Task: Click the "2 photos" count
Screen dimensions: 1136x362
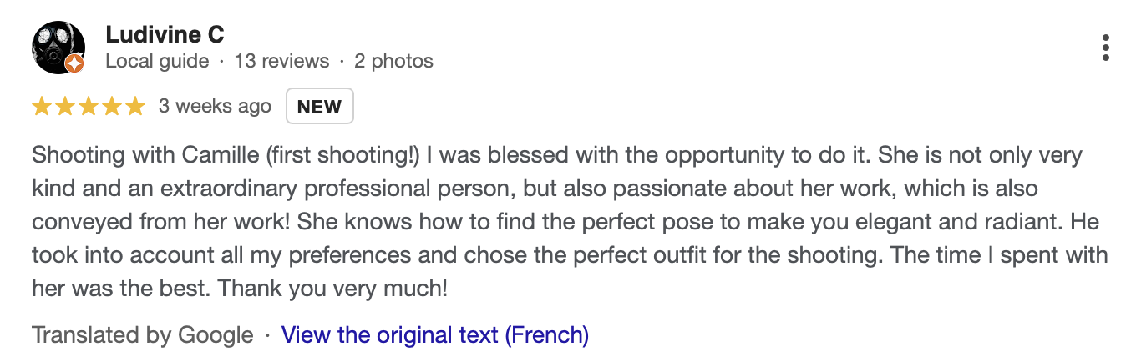Action: click(393, 61)
